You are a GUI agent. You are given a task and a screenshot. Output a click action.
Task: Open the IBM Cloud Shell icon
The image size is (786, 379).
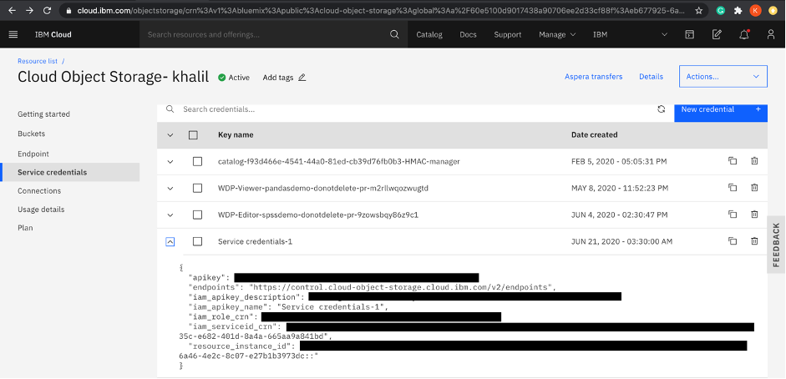click(x=690, y=34)
